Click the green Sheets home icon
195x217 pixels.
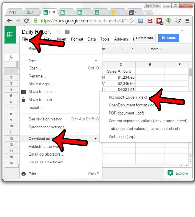point(10,35)
